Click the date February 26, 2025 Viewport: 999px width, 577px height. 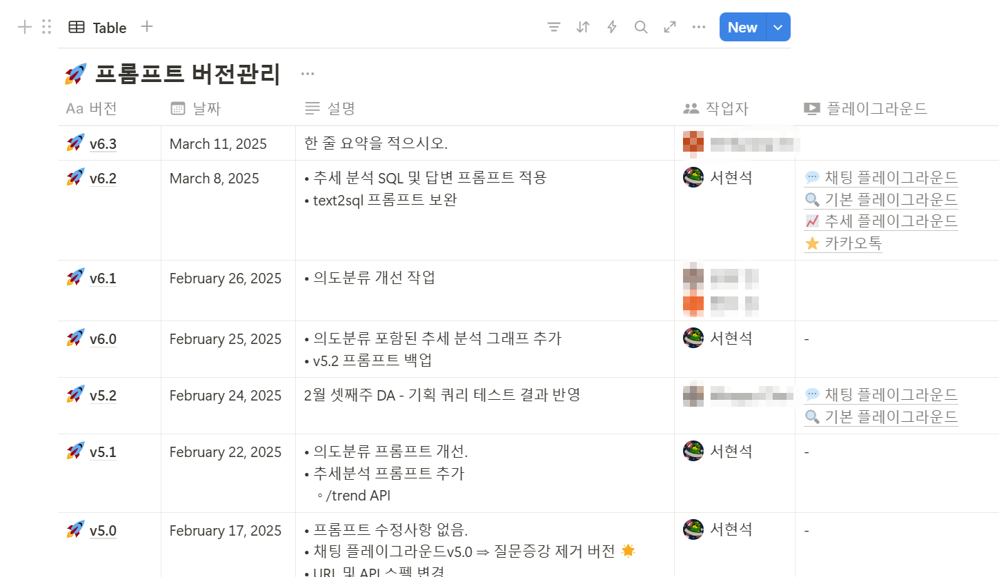[x=226, y=279]
